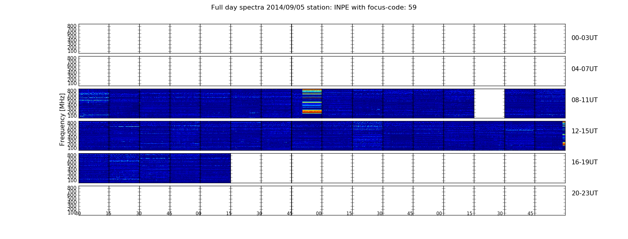Click the white data gap inside the 08-11UT spectrogram
This screenshot has height=239, width=628.
489,103
